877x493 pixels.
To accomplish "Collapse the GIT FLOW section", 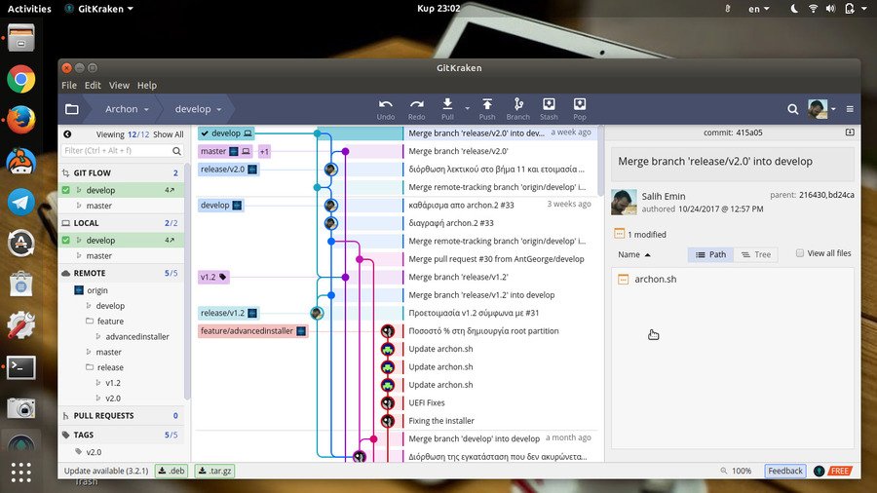I will (x=122, y=172).
